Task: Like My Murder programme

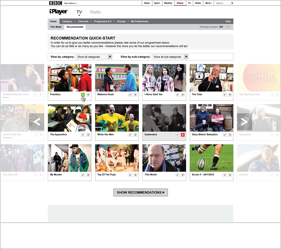Action: tap(83, 175)
